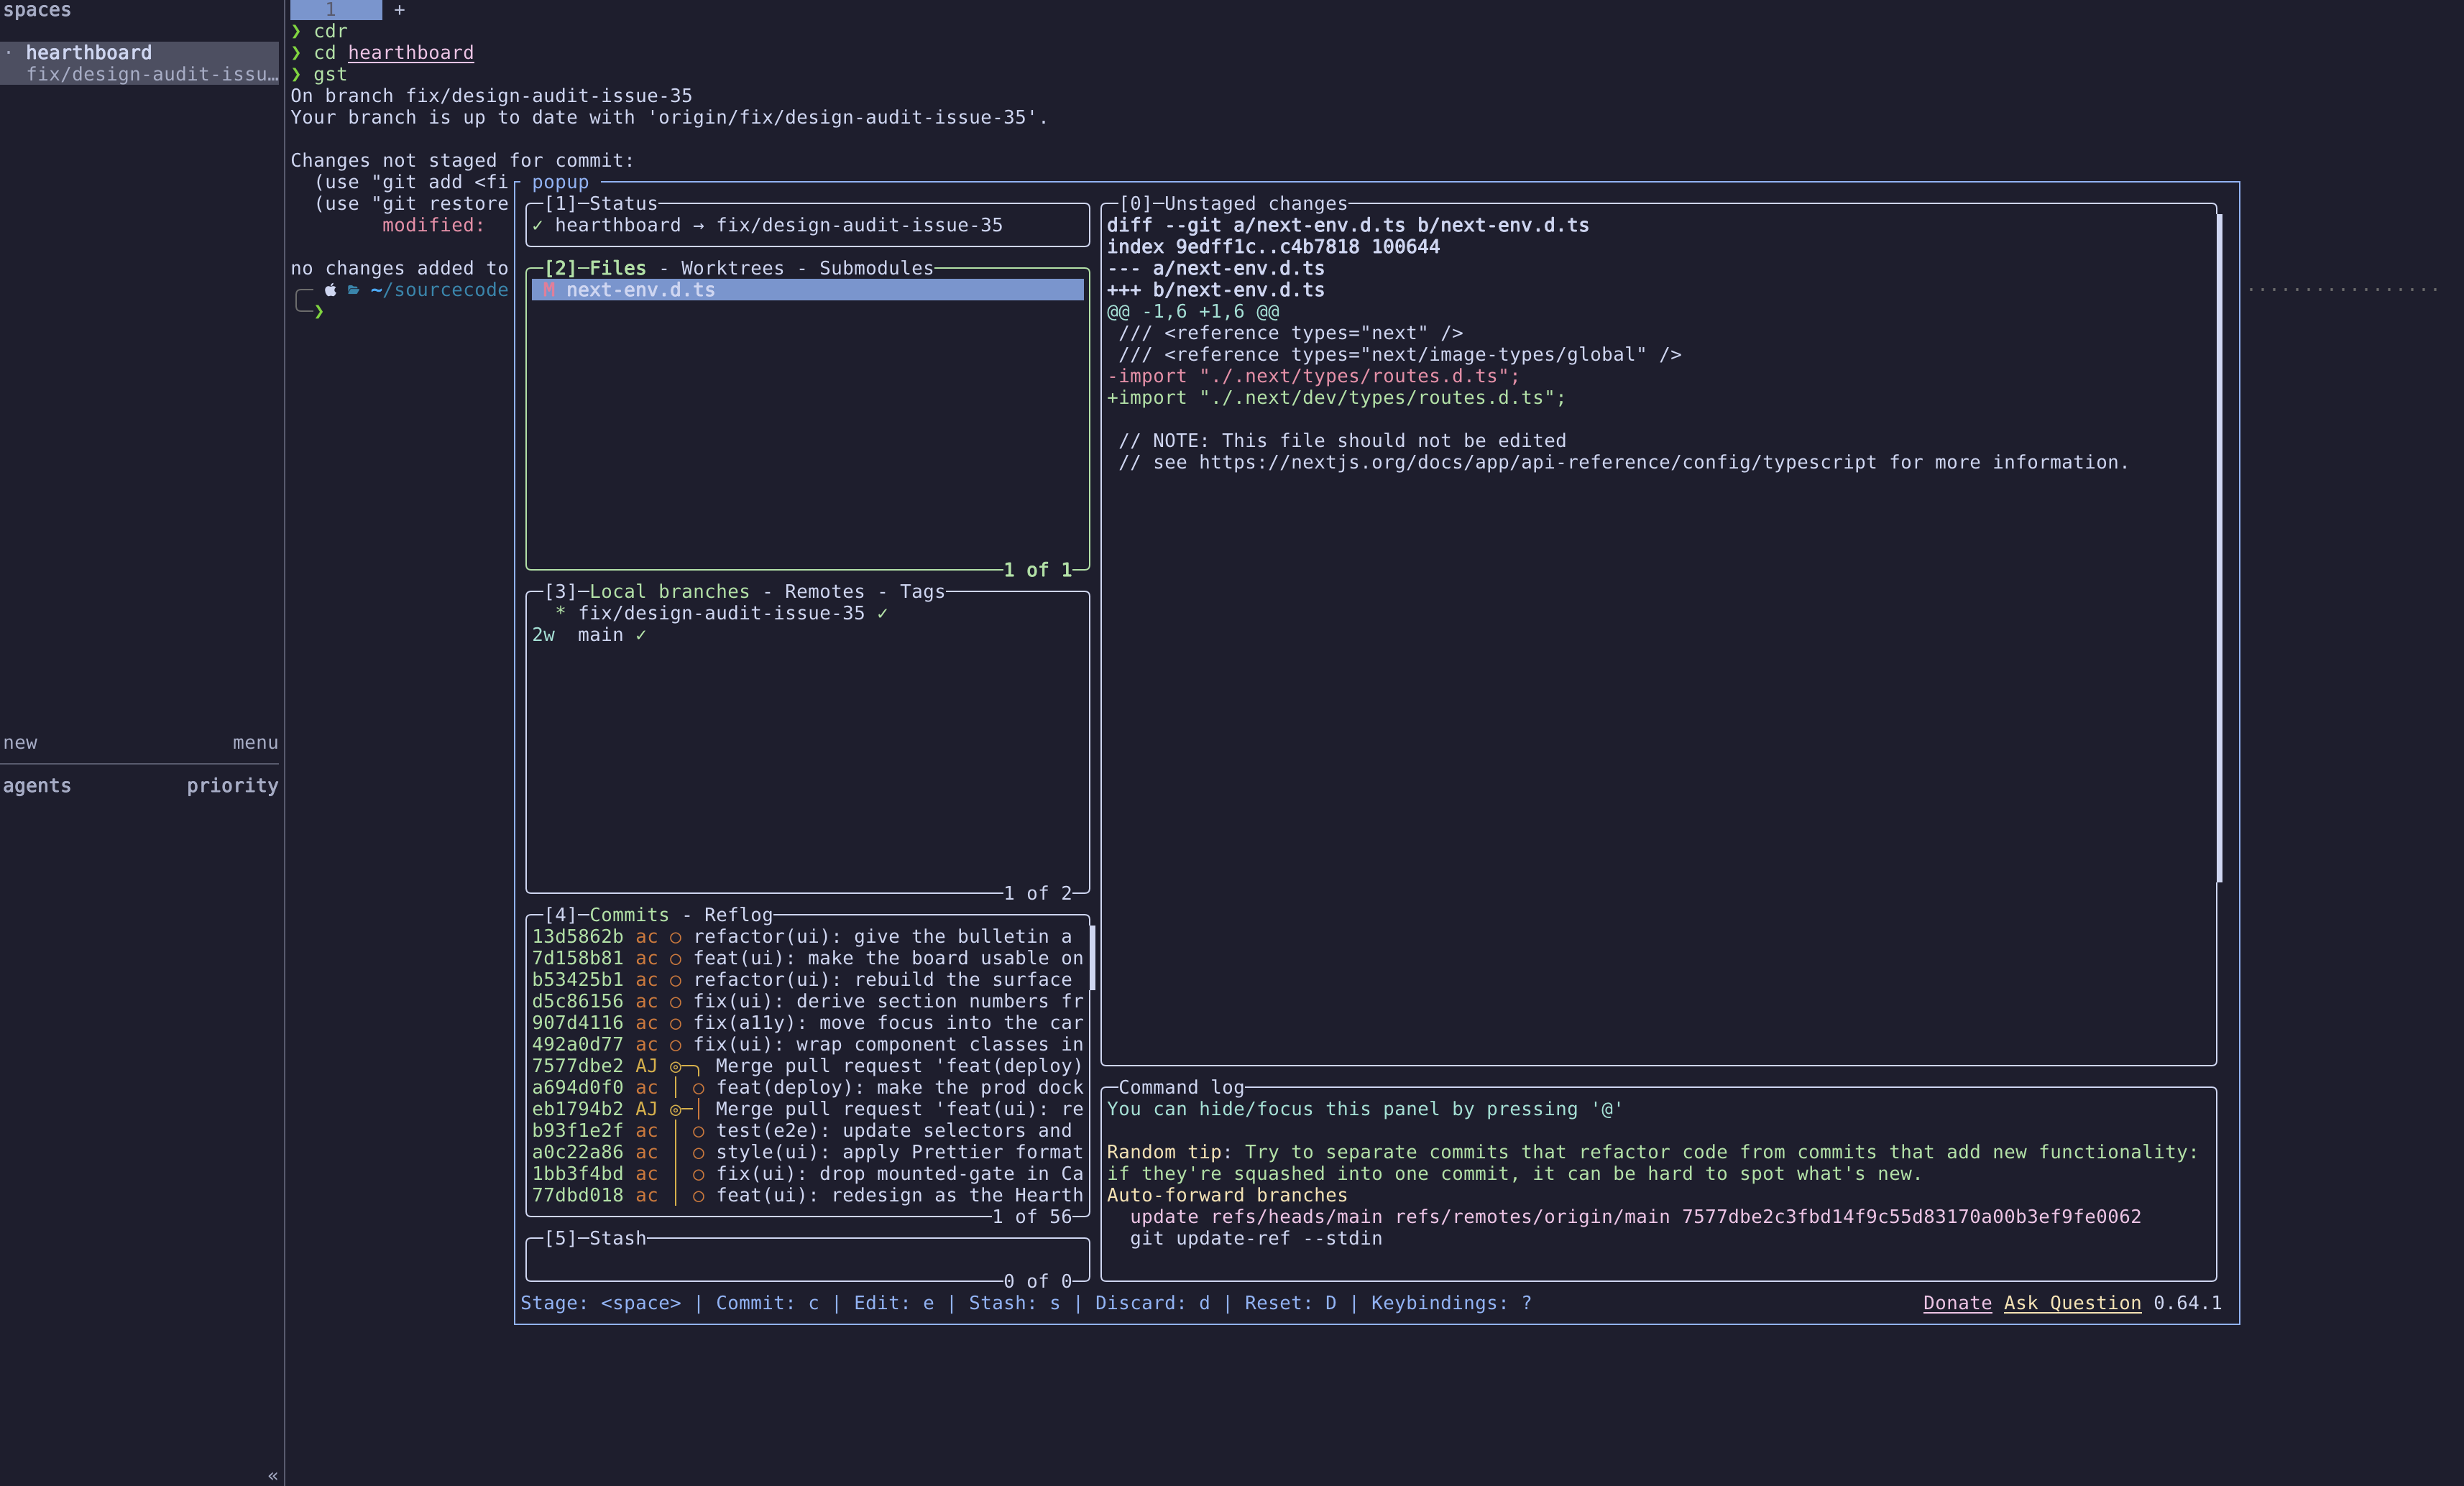Image resolution: width=2464 pixels, height=1486 pixels.
Task: Click the Command log panel title
Action: point(1181,1088)
